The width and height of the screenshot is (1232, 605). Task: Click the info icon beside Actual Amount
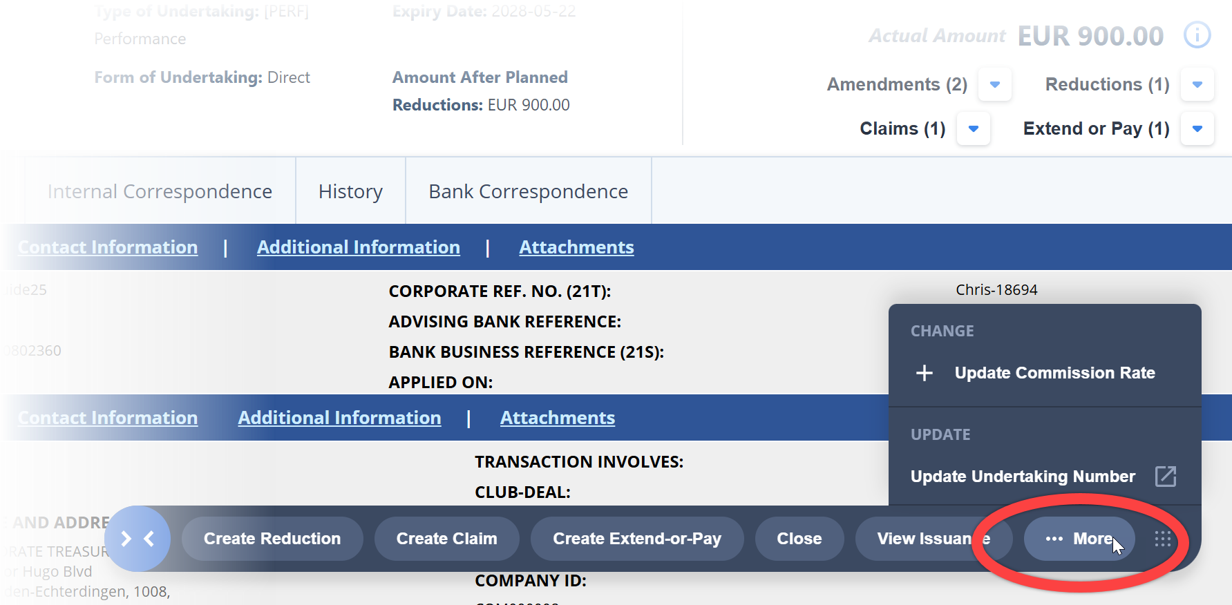[x=1197, y=35]
